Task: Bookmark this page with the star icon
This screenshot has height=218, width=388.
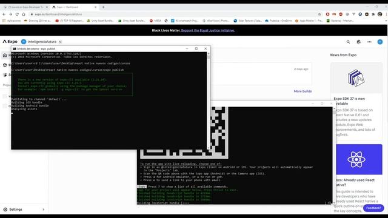Action: 319,15
